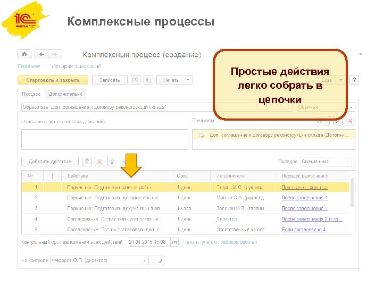This screenshot has height=287, width=383.
Task: Click the Порядок выполнения column header
Action: (x=313, y=176)
